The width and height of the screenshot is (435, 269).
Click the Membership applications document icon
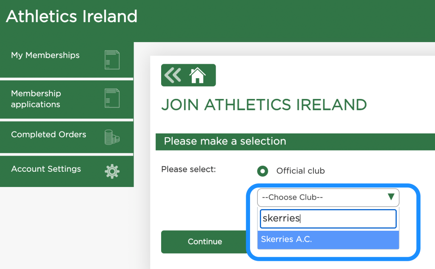point(112,98)
